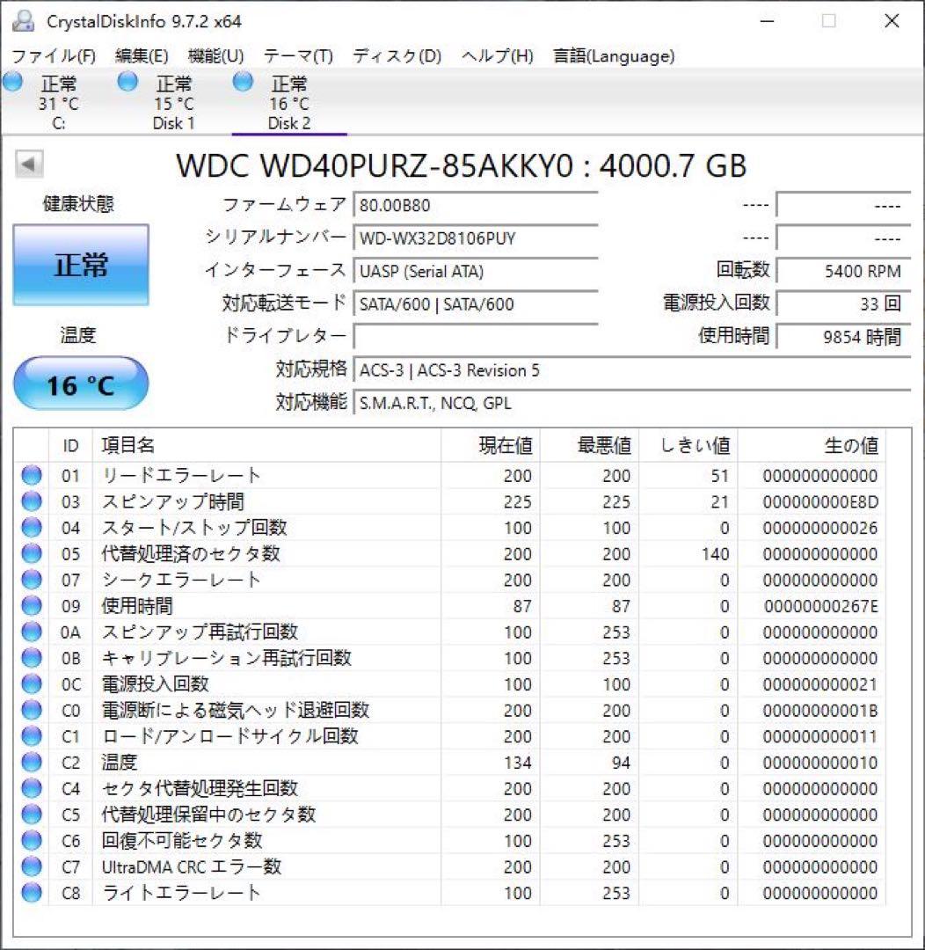This screenshot has width=925, height=950.
Task: Select the ライトエラーレート row
Action: point(449,893)
